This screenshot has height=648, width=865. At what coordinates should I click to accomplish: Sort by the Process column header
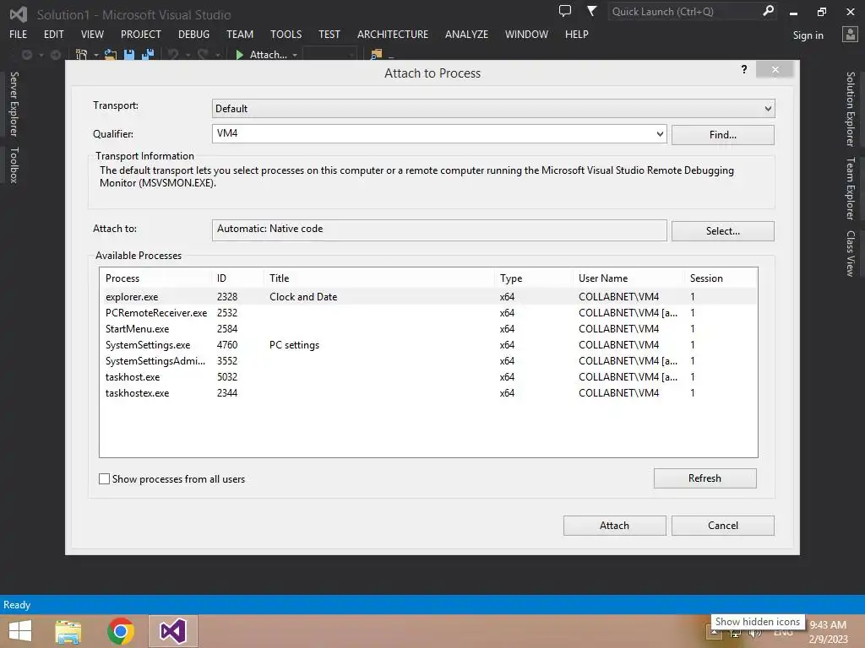[155, 278]
